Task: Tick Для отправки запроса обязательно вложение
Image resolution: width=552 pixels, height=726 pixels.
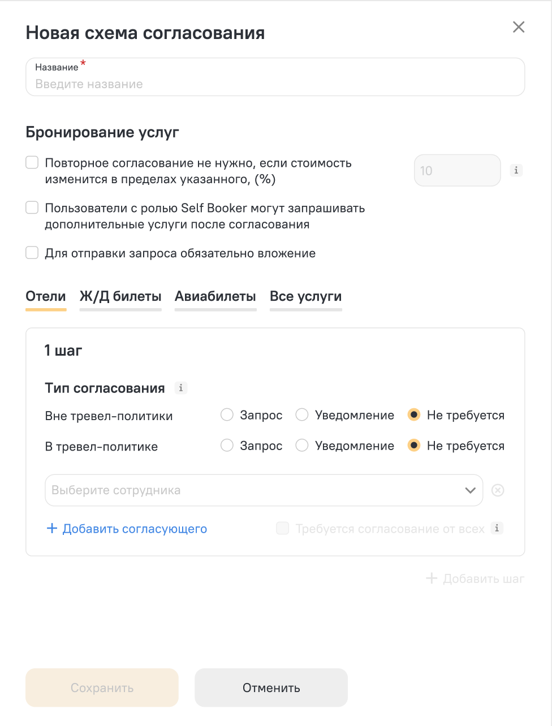Action: (32, 253)
